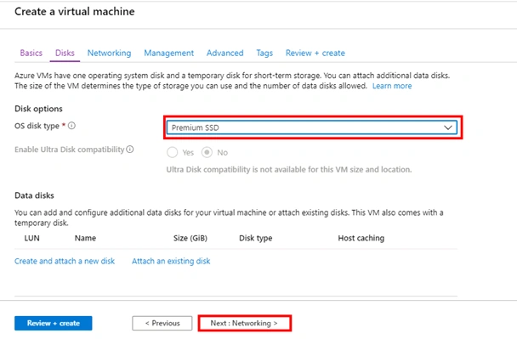Select the Disks tab

(65, 53)
